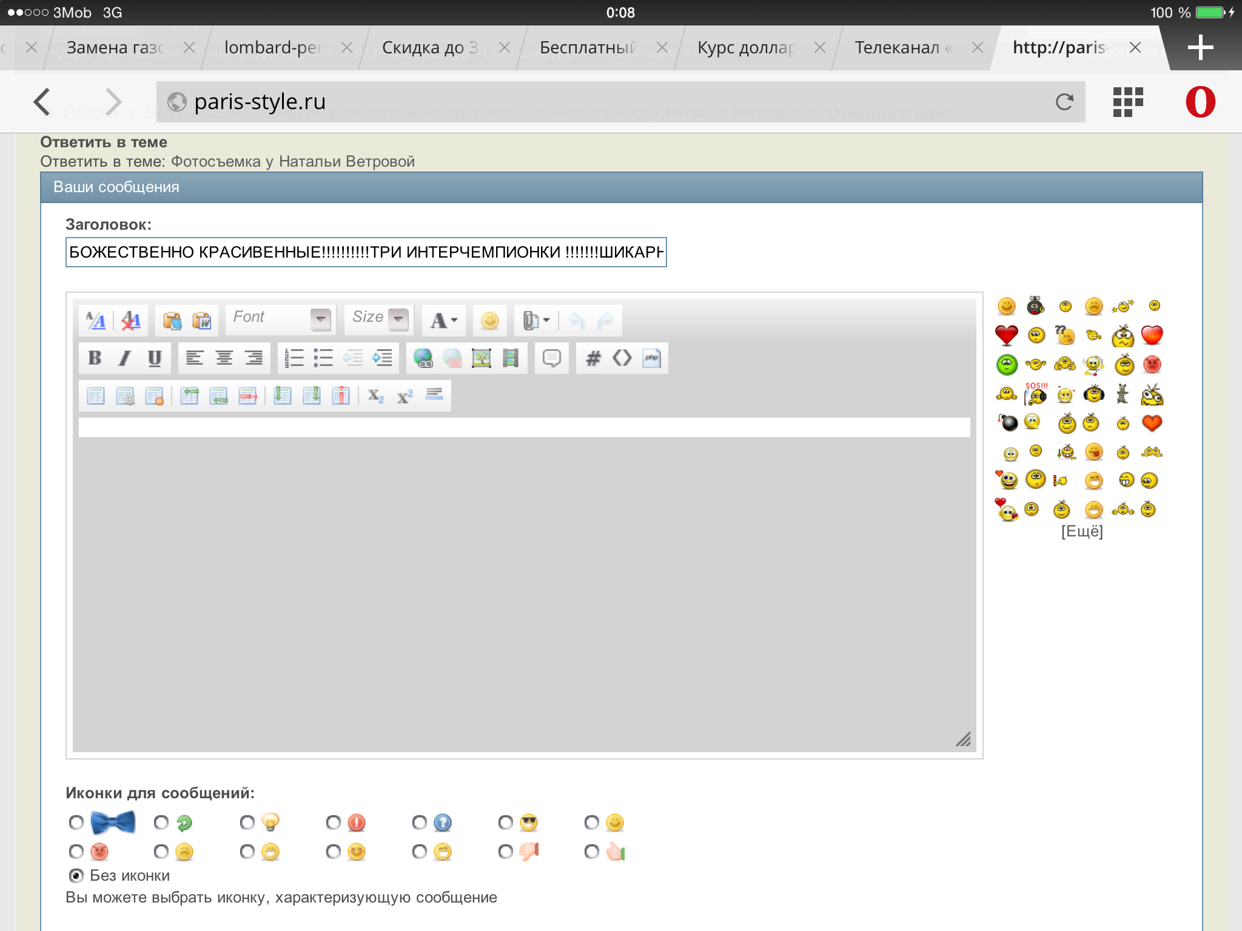Increase indent of the text
The height and width of the screenshot is (931, 1242).
point(383,358)
